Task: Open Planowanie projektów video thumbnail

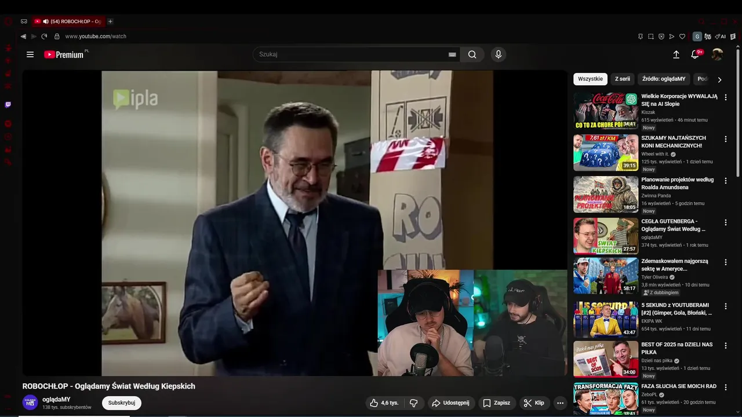Action: click(x=606, y=195)
